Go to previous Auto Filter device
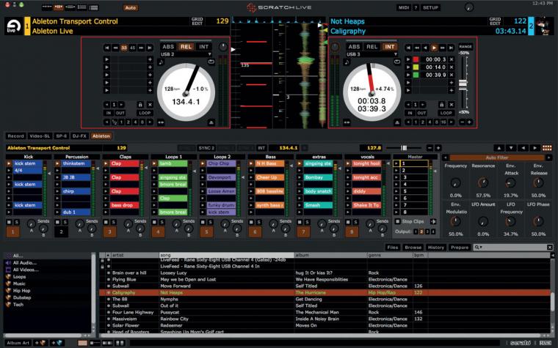The image size is (558, 348). tap(445, 158)
